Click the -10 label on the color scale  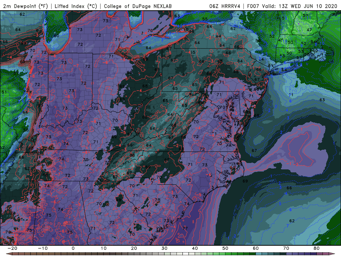click(x=43, y=248)
